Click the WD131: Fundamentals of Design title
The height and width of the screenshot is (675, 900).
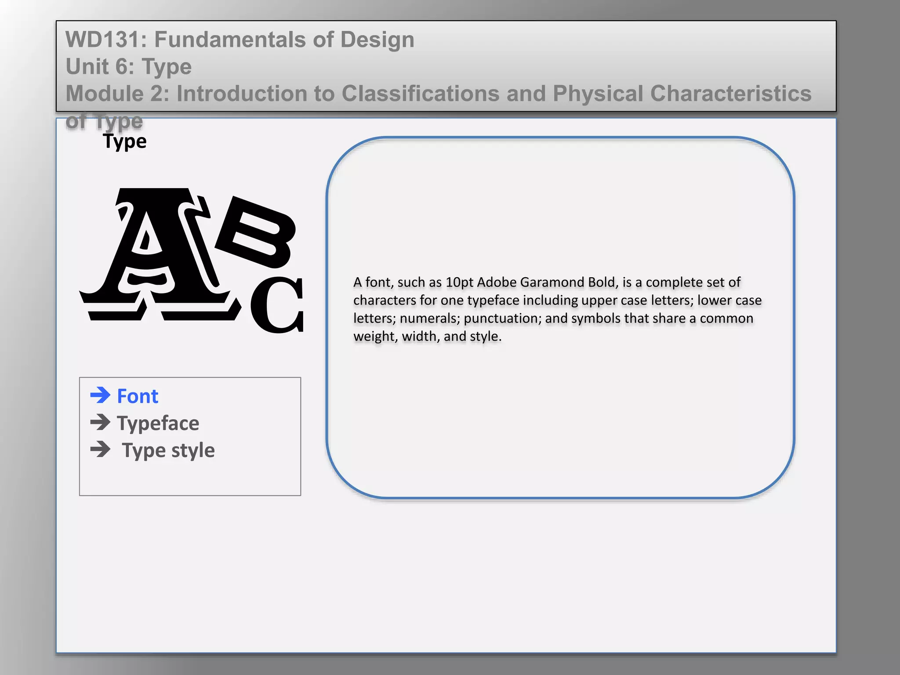[240, 40]
